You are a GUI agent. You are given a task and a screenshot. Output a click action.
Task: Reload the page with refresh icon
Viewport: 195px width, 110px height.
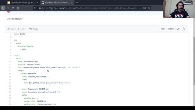(x=13, y=8)
